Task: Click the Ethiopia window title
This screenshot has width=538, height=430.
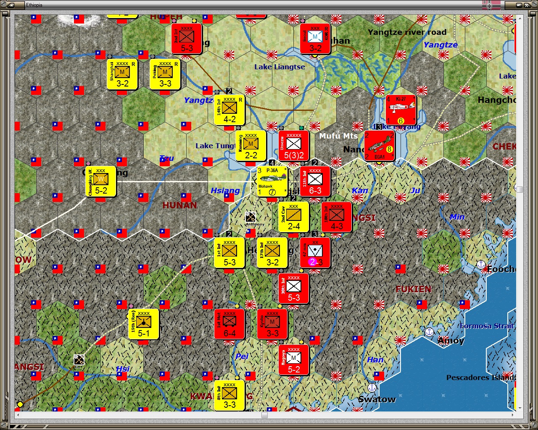Action: 34,5
